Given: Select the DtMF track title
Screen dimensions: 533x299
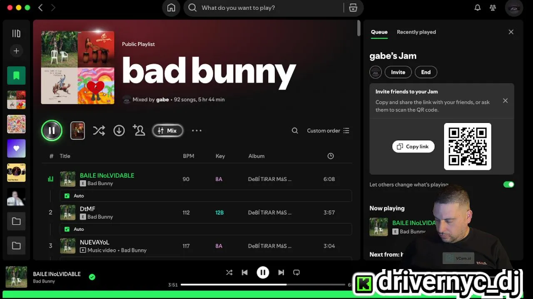Looking at the screenshot, I should point(87,209).
